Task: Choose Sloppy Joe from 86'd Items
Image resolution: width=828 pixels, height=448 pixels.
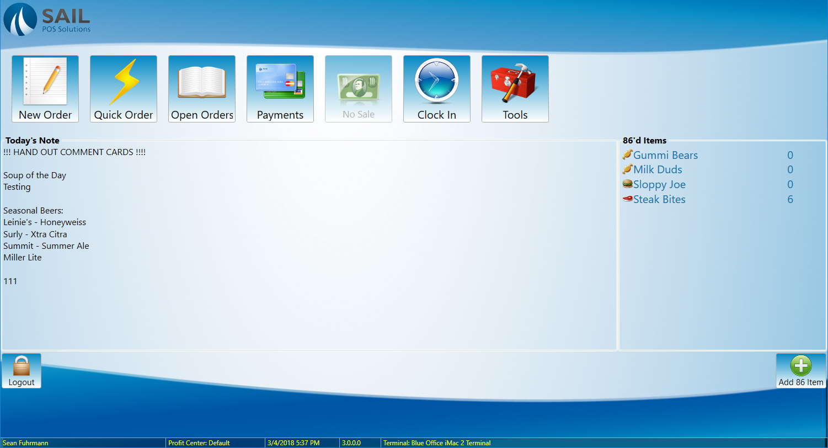Action: coord(659,185)
